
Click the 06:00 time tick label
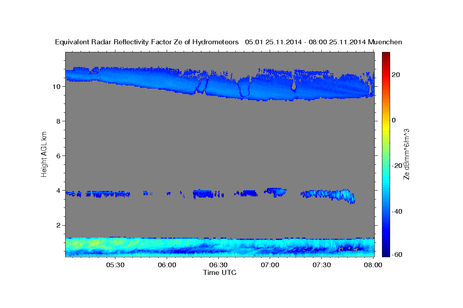tap(167, 265)
